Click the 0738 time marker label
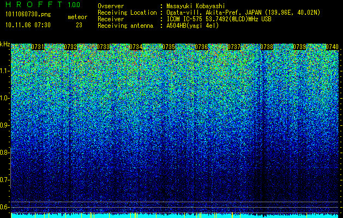Viewport: 343px width, 218px height. [267, 47]
